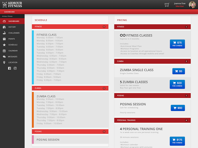Click the orange bar beside Zumba Class
Image resolution: width=198 pixels, height=148 pixels.
(33, 110)
